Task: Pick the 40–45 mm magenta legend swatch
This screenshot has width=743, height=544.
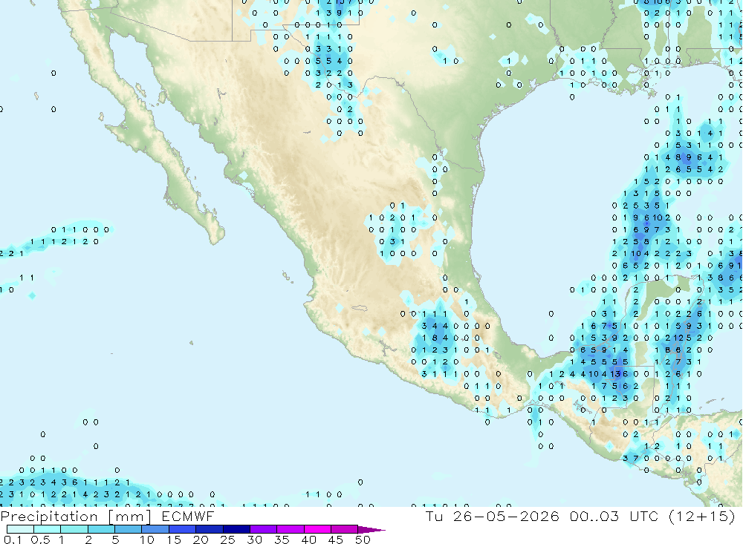Action: pos(317,529)
